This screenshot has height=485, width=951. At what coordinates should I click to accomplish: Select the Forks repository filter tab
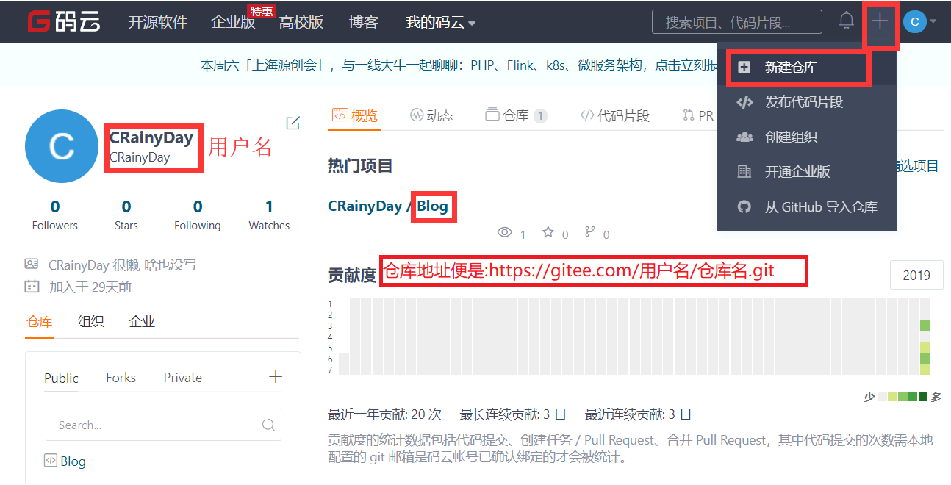[121, 378]
